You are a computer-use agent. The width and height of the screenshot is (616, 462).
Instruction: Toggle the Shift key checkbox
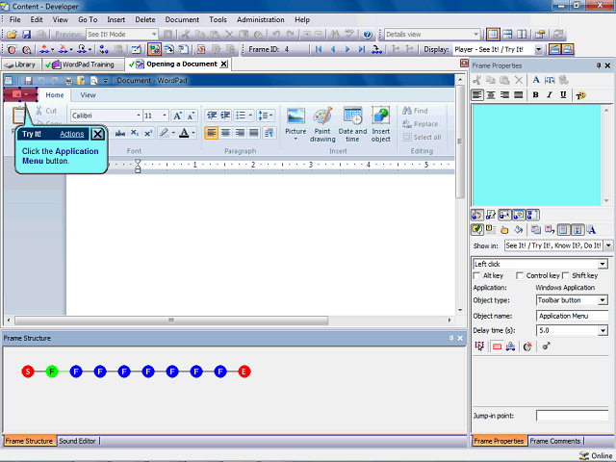[x=566, y=276]
